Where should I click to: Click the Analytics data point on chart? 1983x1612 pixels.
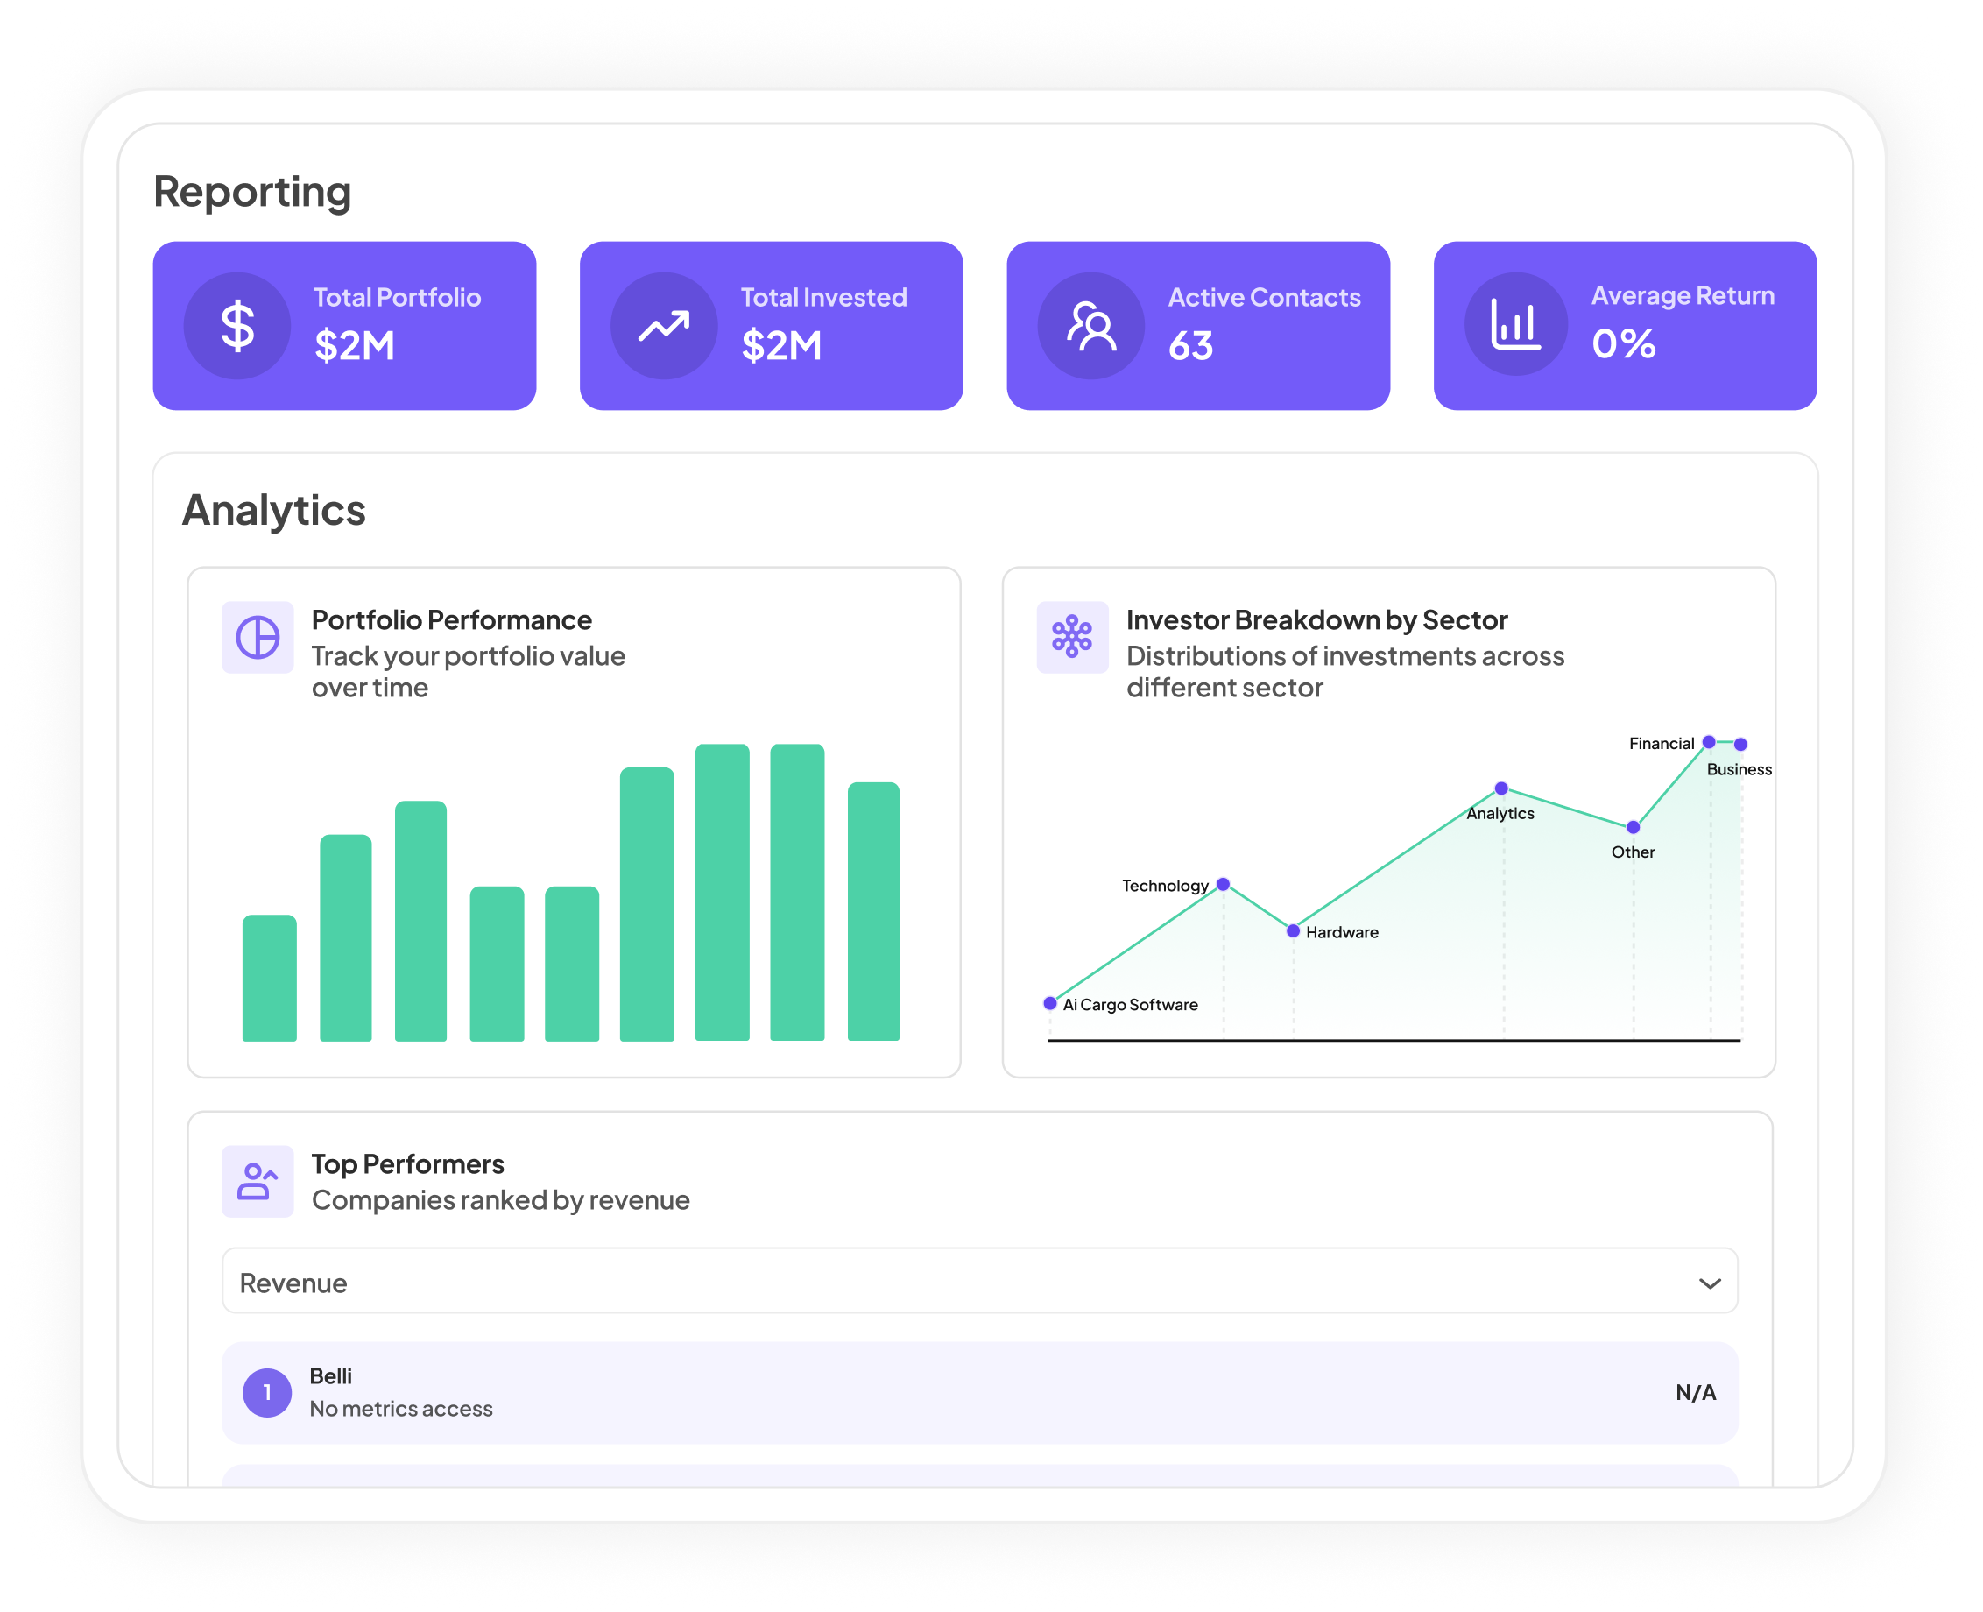tap(1501, 788)
